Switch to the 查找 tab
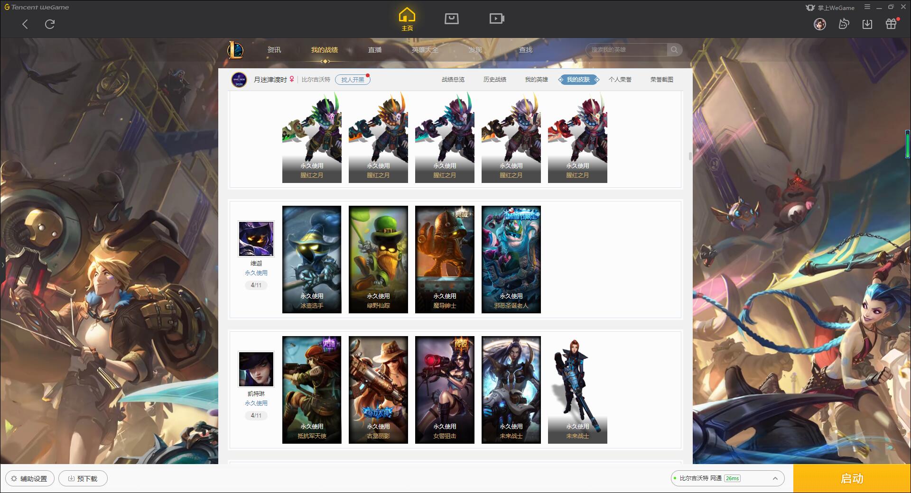The image size is (911, 493). 526,50
